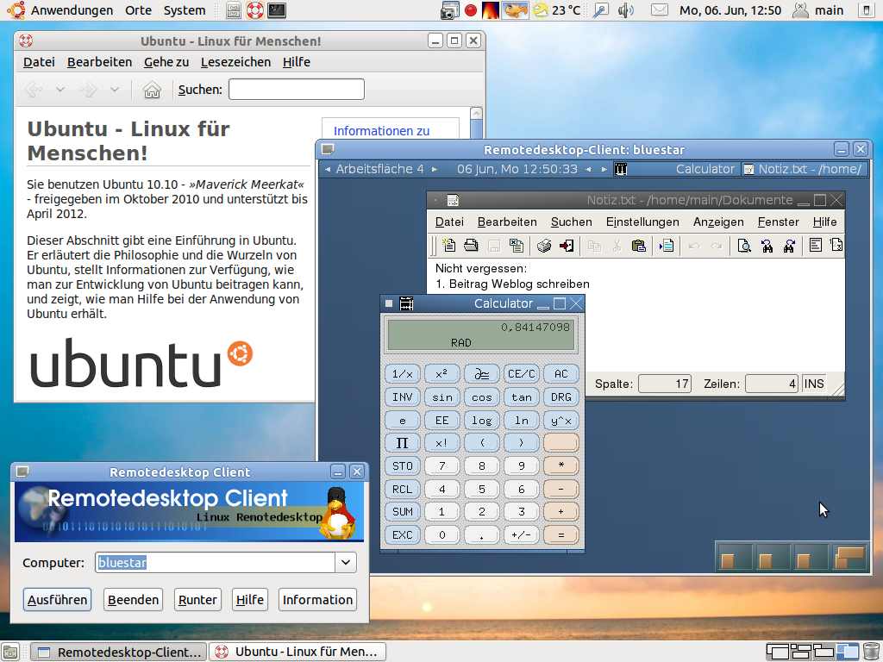Screen dimensions: 883x662
Task: Toggle DRG angle mode on Calculator
Action: click(560, 397)
